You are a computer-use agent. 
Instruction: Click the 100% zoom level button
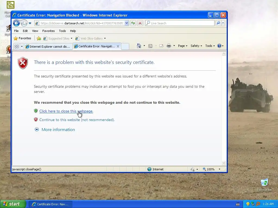click(x=209, y=169)
